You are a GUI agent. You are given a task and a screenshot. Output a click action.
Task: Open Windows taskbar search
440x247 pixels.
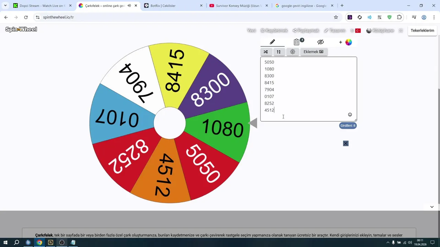pyautogui.click(x=16, y=243)
